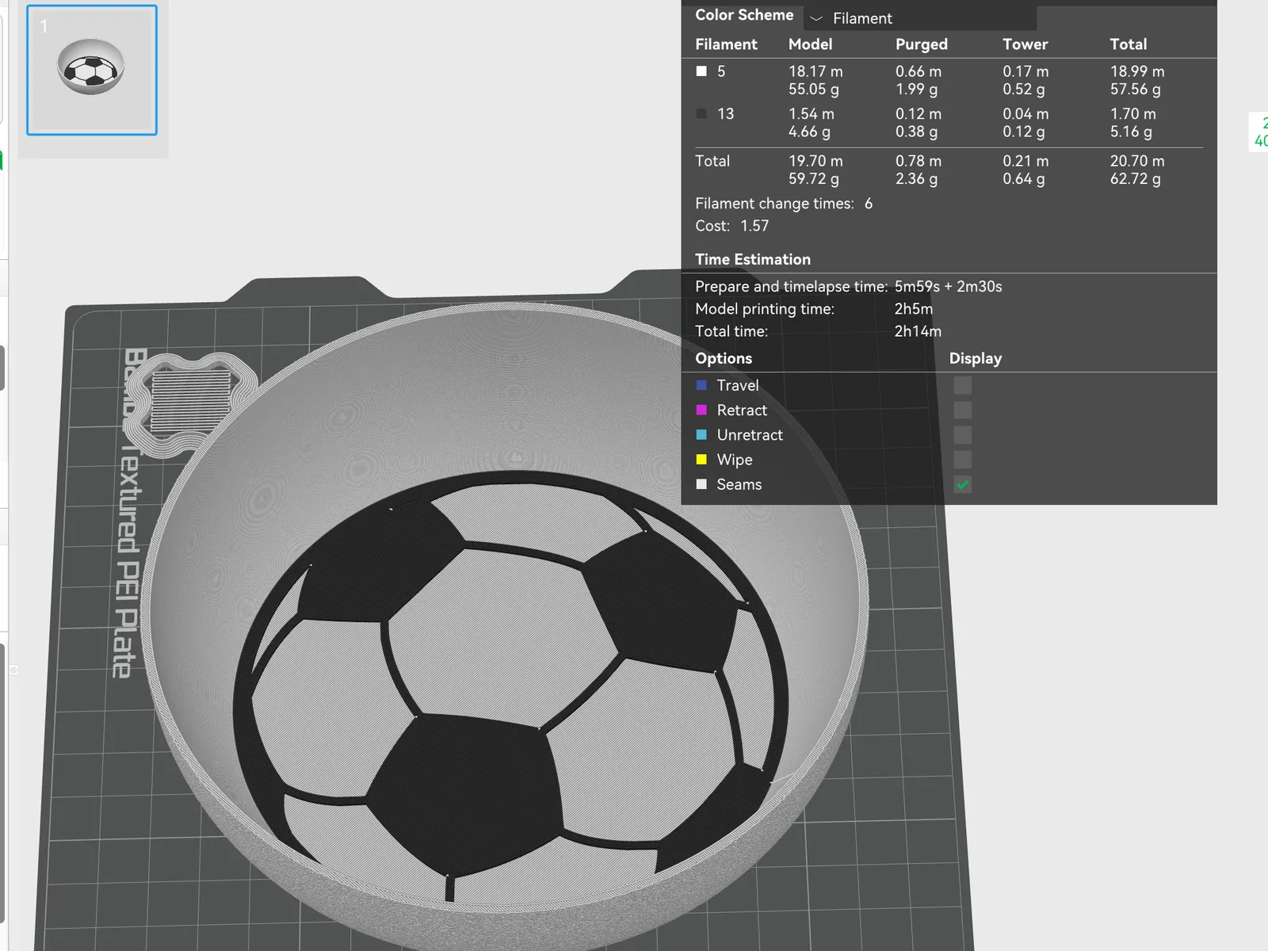Click the Seams white legend square
Screen dimensions: 1268x951
point(701,484)
